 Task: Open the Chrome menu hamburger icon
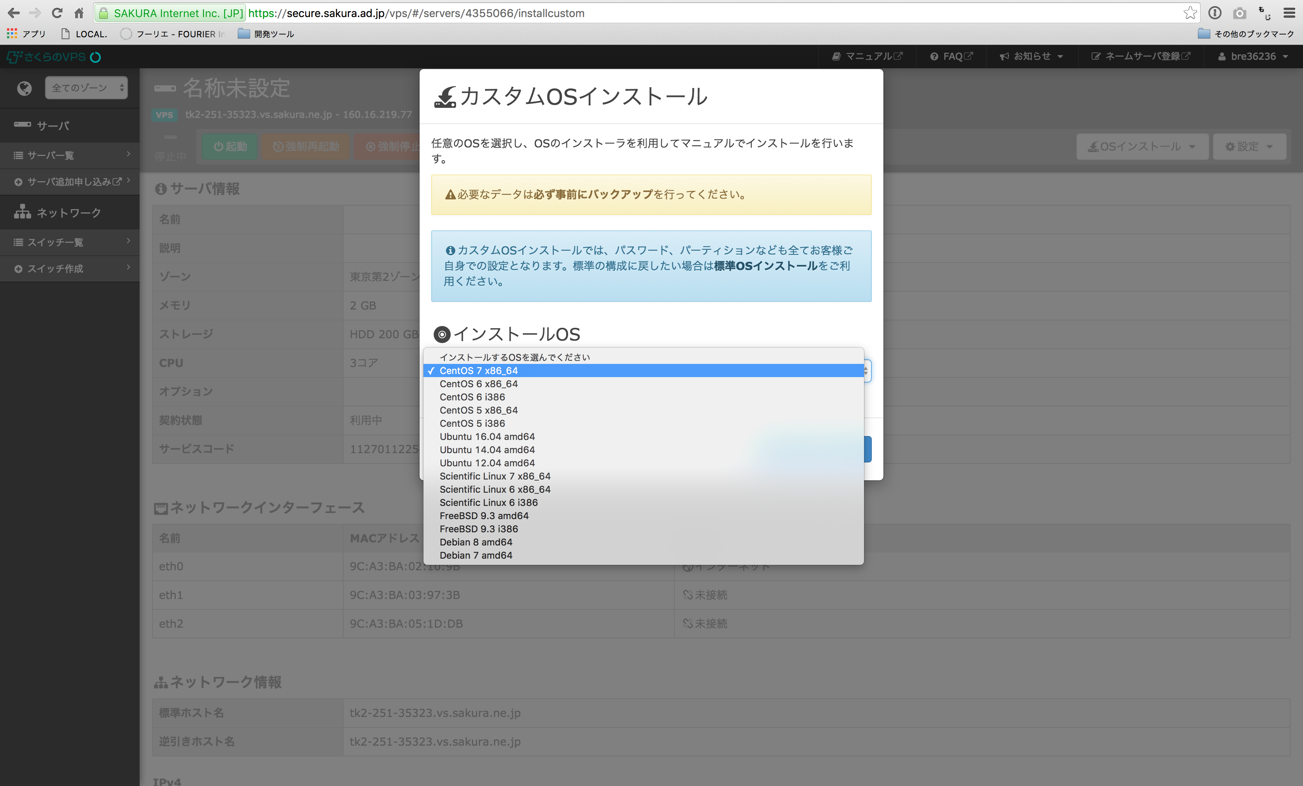(1289, 13)
